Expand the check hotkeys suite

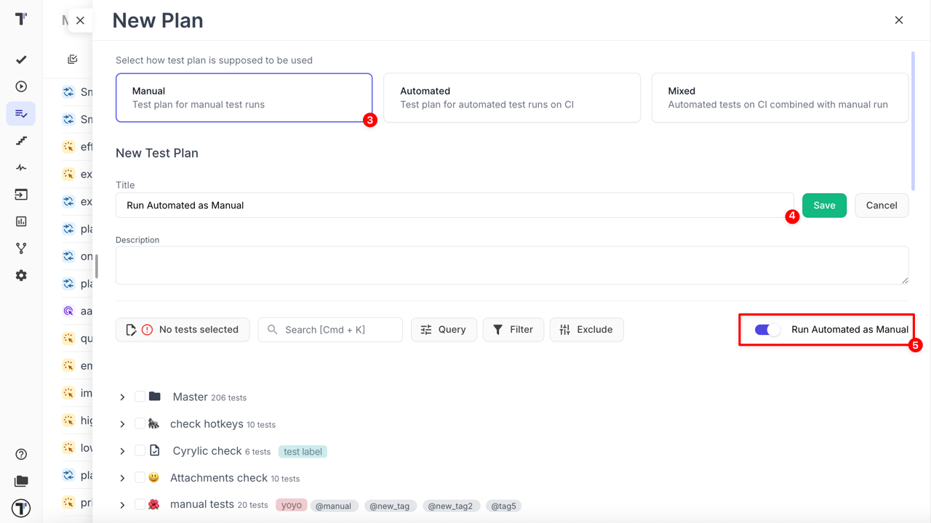pos(121,423)
